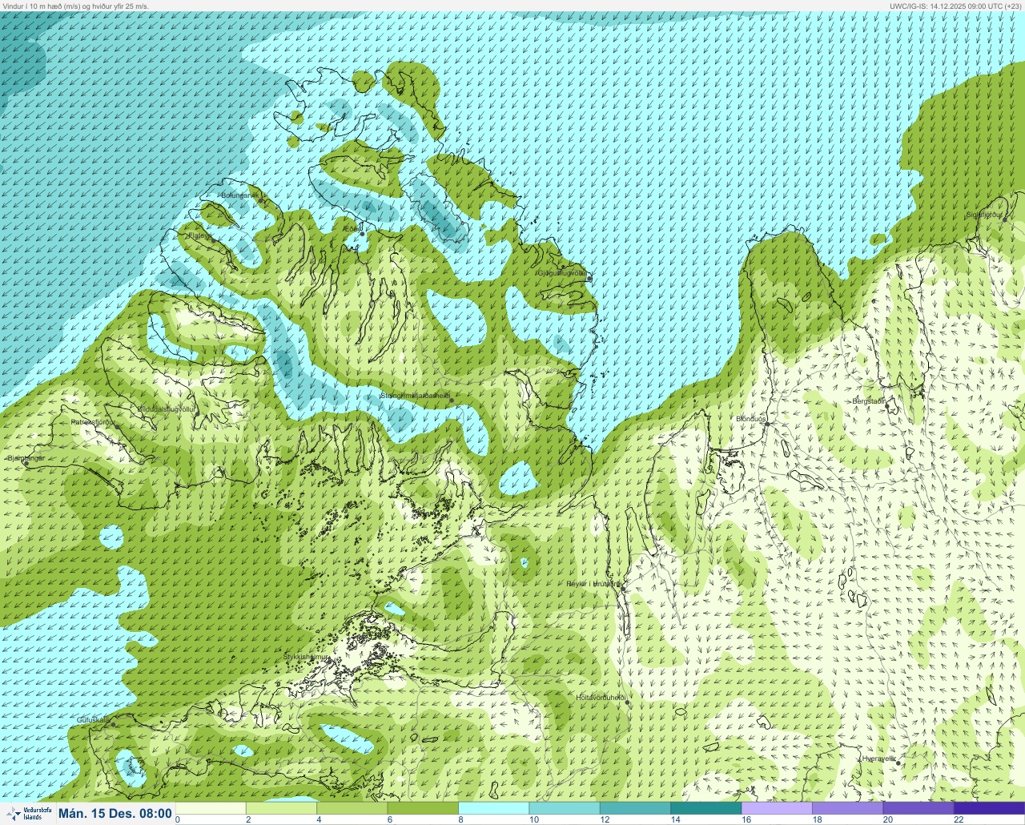This screenshot has width=1025, height=825.
Task: Click the Gjögurflugvöllur station dot
Action: [x=589, y=278]
